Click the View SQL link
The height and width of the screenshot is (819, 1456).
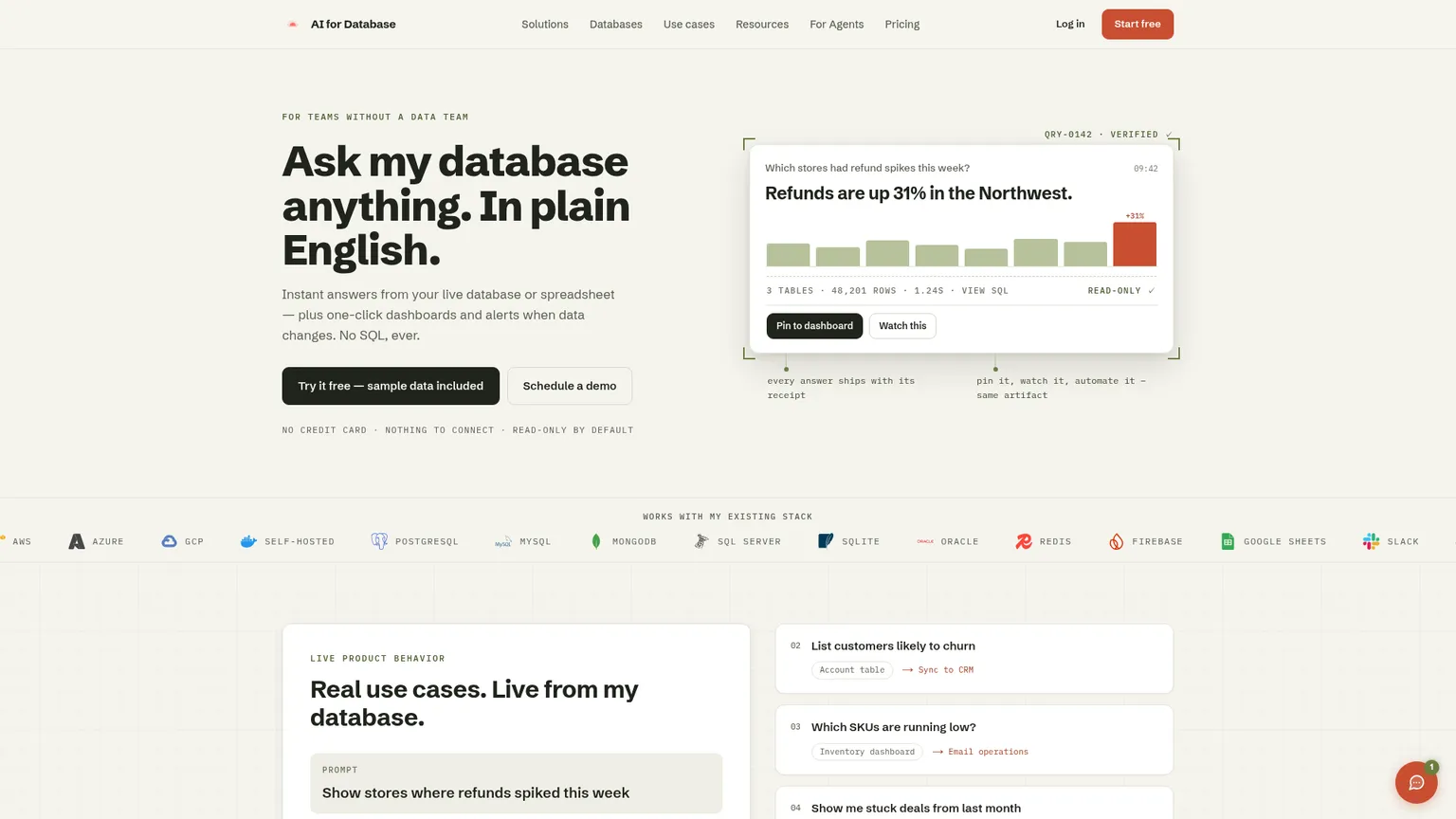[x=985, y=291]
